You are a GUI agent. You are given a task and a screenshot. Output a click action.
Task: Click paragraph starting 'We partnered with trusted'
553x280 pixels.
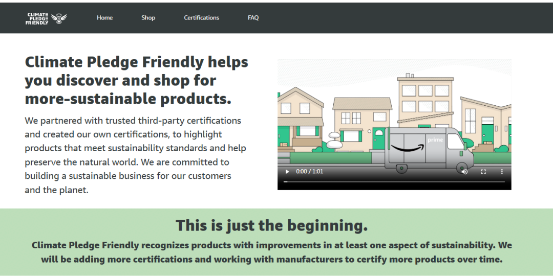[135, 155]
